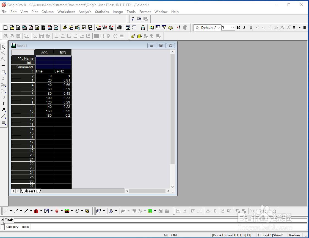Click the Category button in Find bar
Image resolution: width=309 pixels, height=238 pixels.
pyautogui.click(x=12, y=227)
